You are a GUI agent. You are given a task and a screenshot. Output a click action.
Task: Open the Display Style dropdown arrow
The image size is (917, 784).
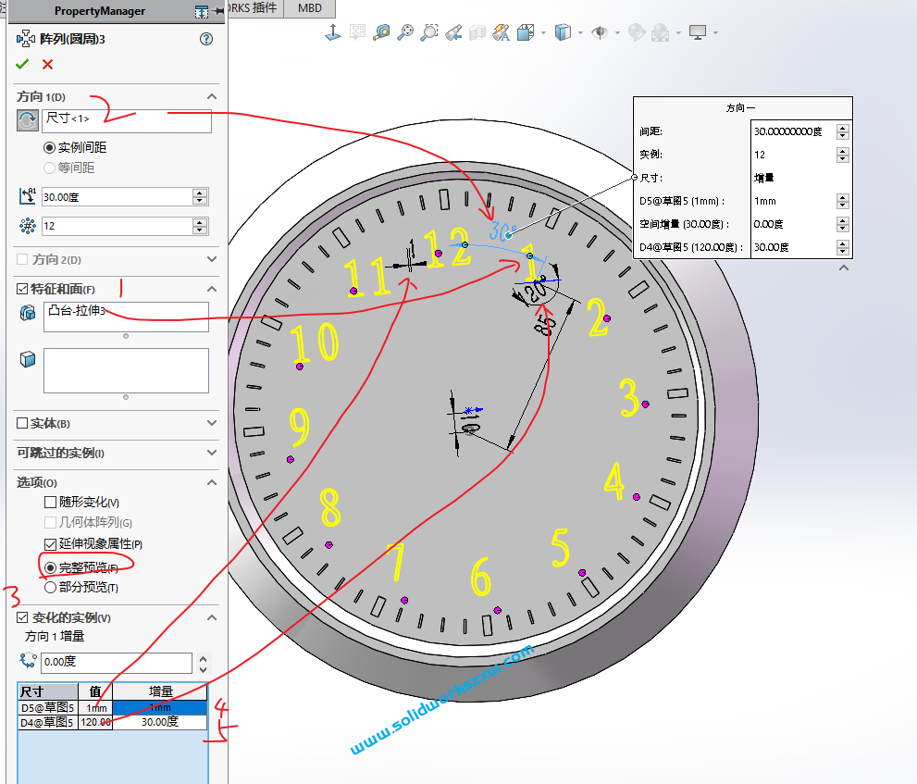point(578,33)
